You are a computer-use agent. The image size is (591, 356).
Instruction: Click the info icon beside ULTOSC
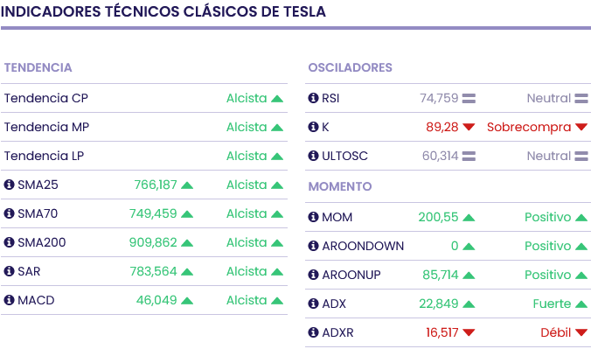[x=314, y=156]
